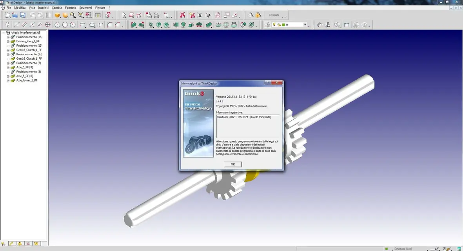The width and height of the screenshot is (463, 251).
Task: Select the zoom magnifier tool
Action: tap(73, 15)
